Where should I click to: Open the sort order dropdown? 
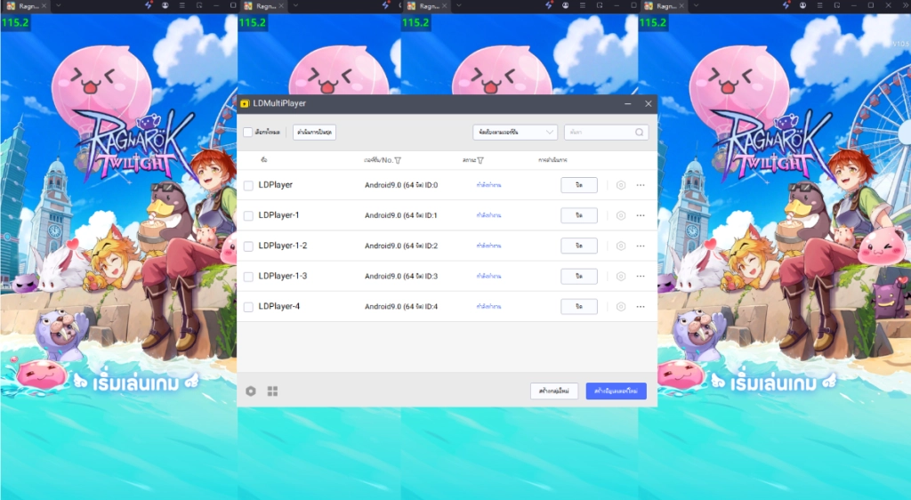[515, 132]
